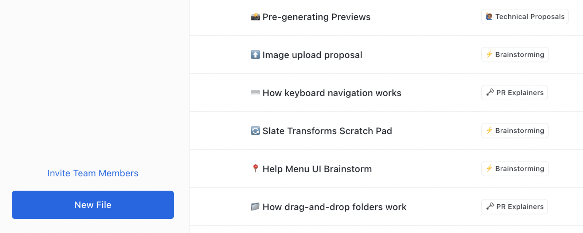This screenshot has height=233, width=583.
Task: Select Brainstorming tag on Slate Transforms row
Action: click(514, 130)
